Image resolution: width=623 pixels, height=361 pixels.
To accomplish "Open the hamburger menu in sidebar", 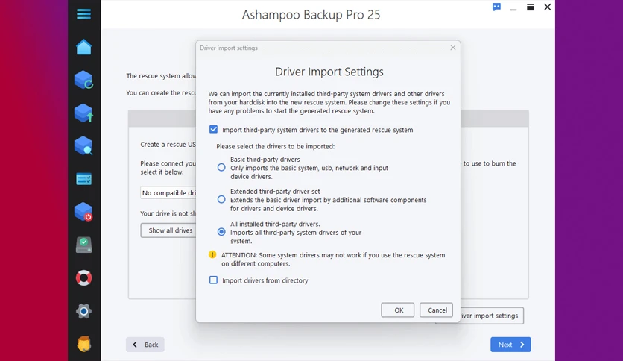I will (x=83, y=14).
